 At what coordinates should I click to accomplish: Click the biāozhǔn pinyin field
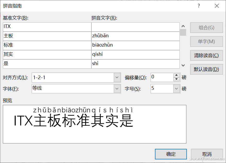click(x=135, y=46)
